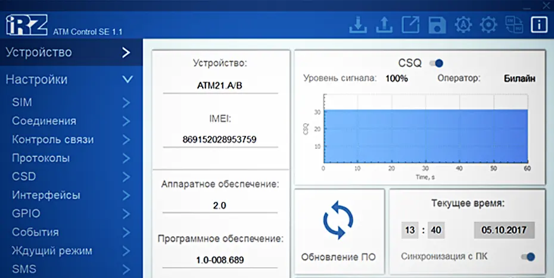Click the open-file square-with-arrow icon
This screenshot has height=278, width=554.
(x=410, y=25)
